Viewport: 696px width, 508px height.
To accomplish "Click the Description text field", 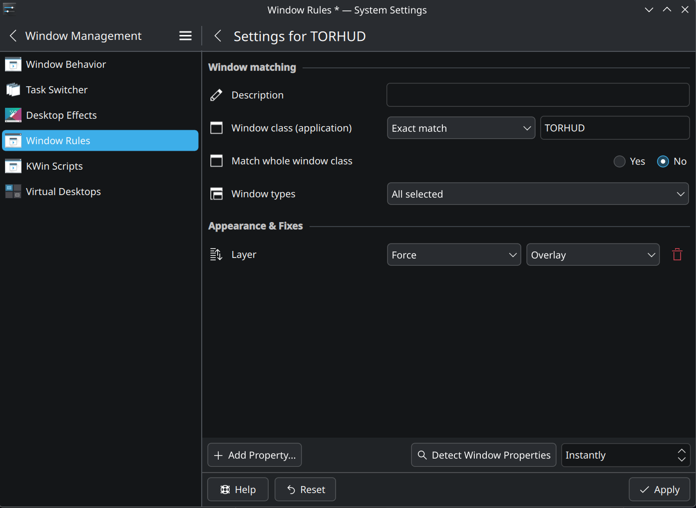I will pos(538,95).
